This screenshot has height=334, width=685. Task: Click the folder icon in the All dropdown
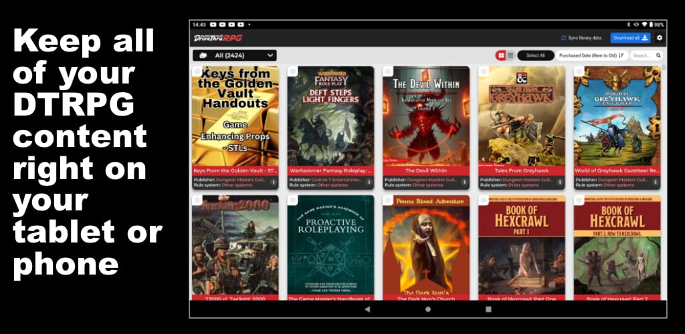pyautogui.click(x=203, y=55)
